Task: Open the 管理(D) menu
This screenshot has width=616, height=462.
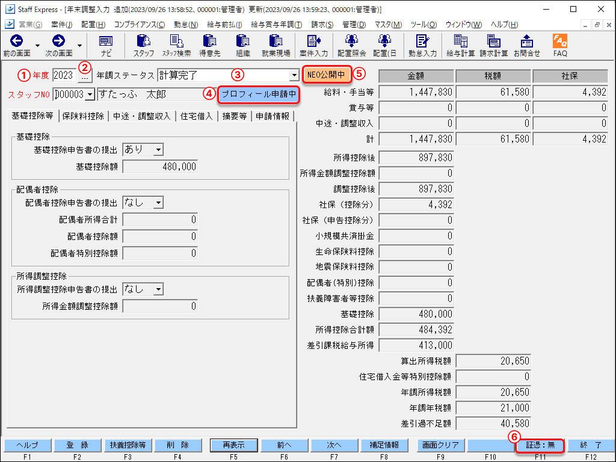Action: pyautogui.click(x=354, y=24)
